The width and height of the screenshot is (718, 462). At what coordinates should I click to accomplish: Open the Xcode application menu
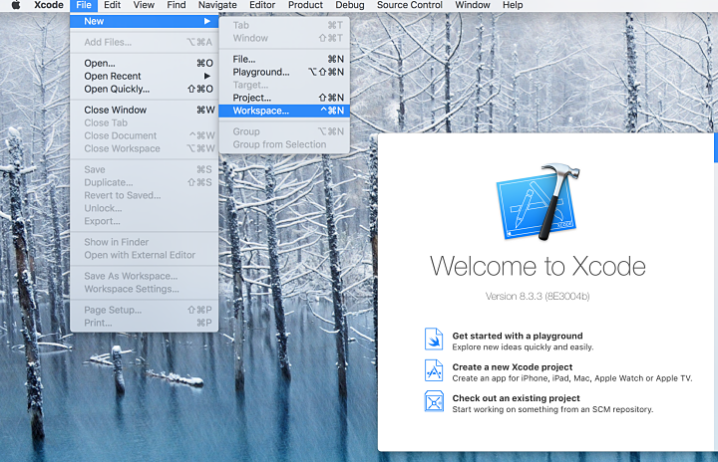(49, 5)
